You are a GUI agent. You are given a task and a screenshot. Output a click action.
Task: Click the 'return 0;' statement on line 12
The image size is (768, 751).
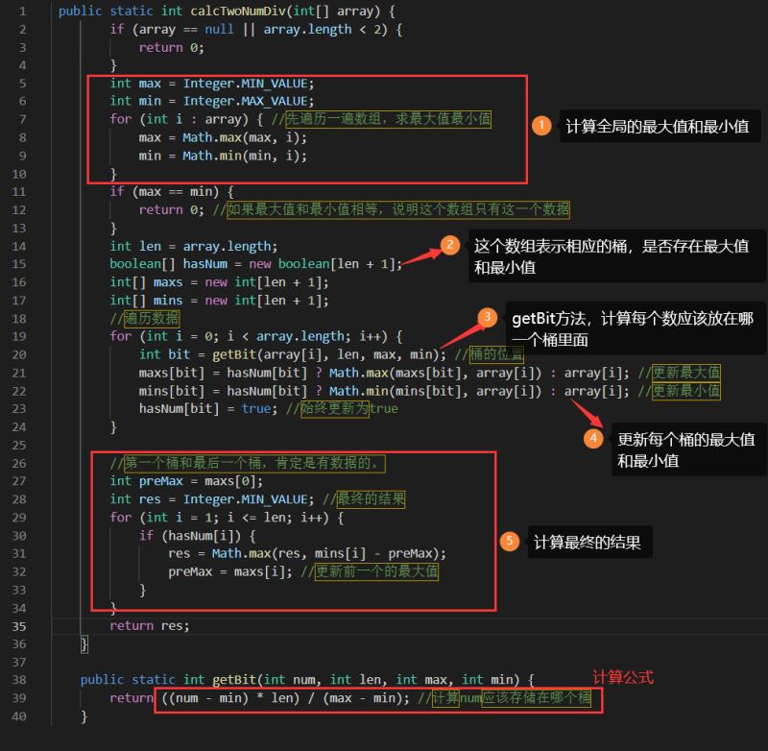[172, 209]
